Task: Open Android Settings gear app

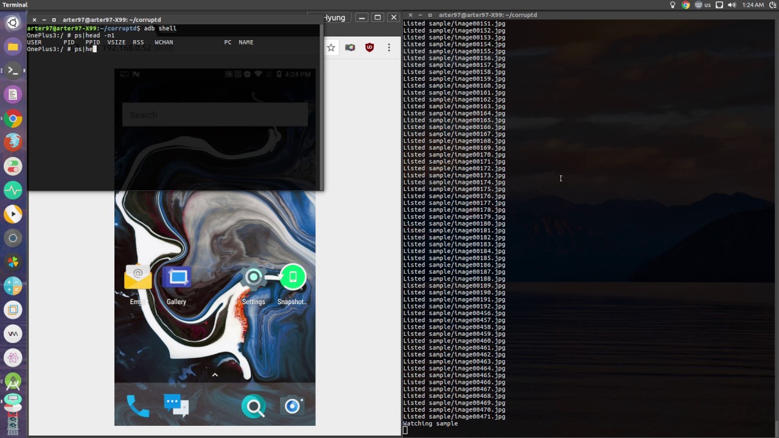Action: [x=253, y=279]
